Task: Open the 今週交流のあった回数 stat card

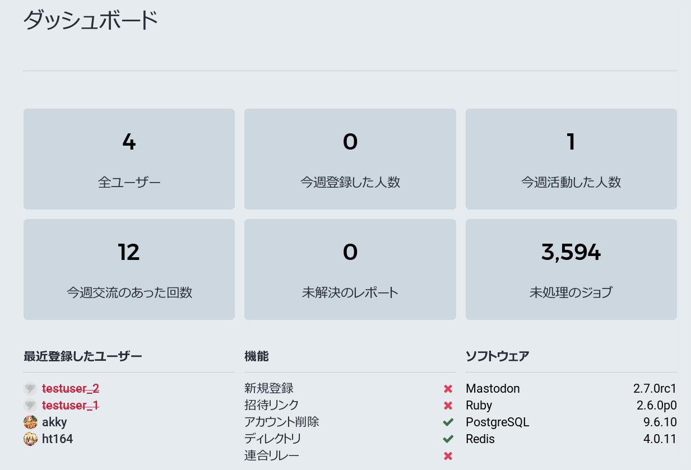Action: [129, 269]
